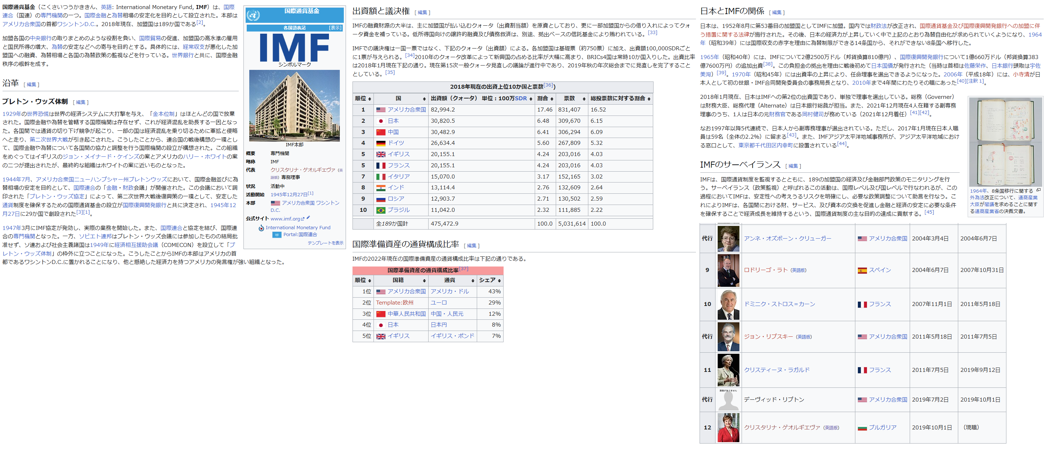Click the enlarge icon under 1964 document thumbnail

tap(1038, 190)
